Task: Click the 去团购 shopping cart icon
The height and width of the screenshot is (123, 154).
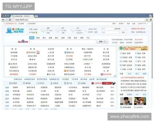Action: 79,83
